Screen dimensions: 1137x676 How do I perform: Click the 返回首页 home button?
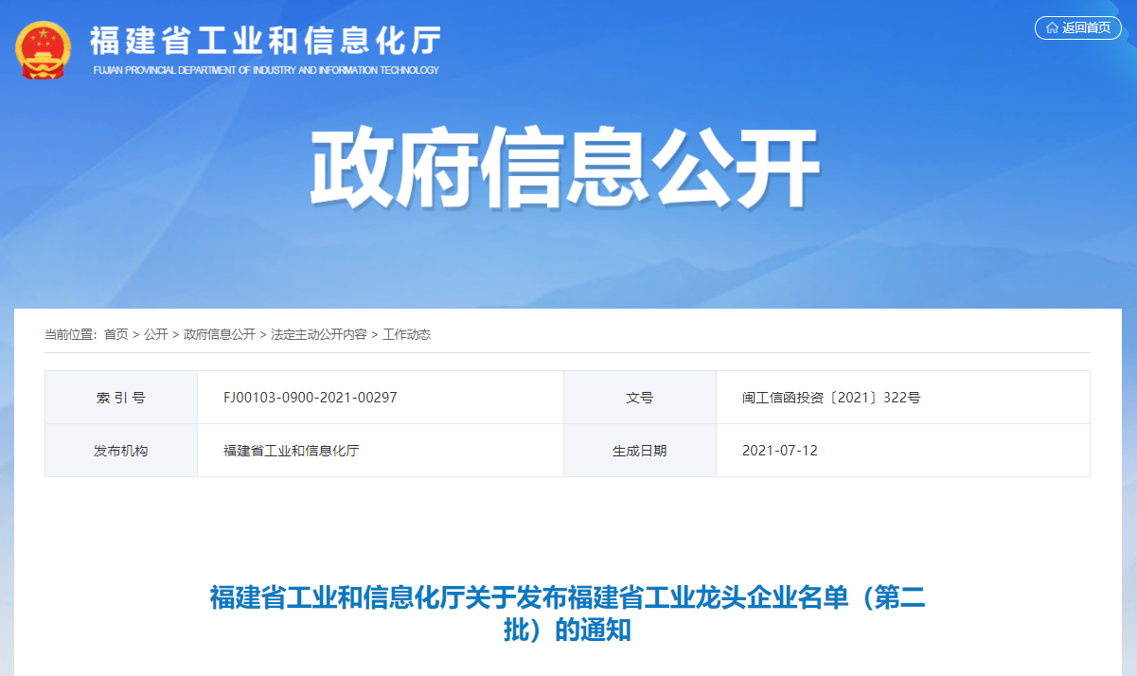point(1077,27)
